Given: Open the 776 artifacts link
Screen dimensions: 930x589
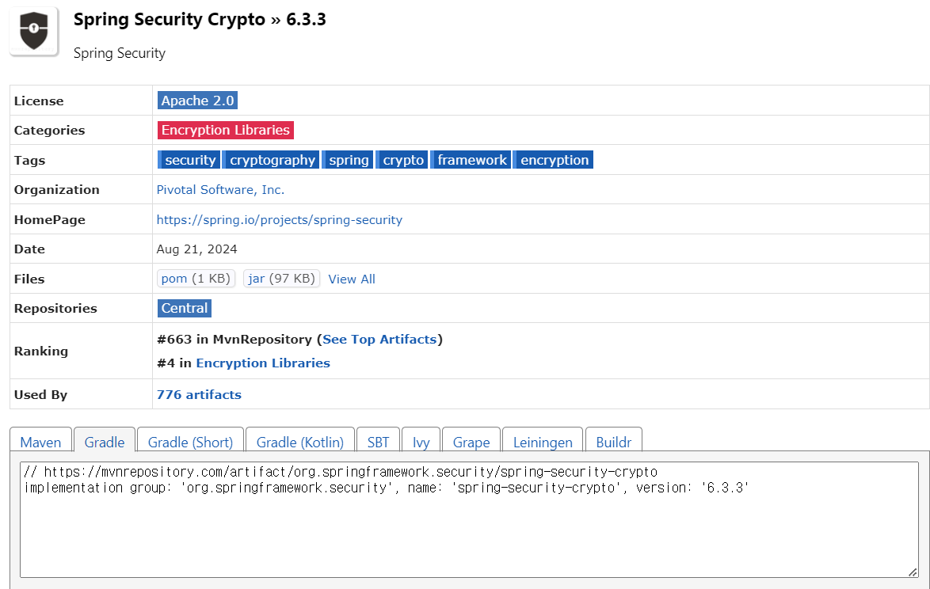Looking at the screenshot, I should pos(199,394).
